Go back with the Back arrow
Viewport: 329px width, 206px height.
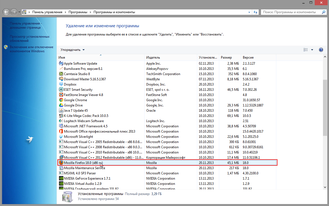[6, 12]
